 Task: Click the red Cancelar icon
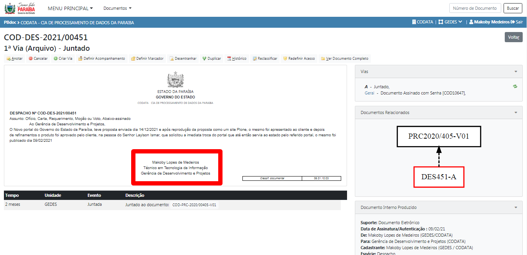pos(30,59)
